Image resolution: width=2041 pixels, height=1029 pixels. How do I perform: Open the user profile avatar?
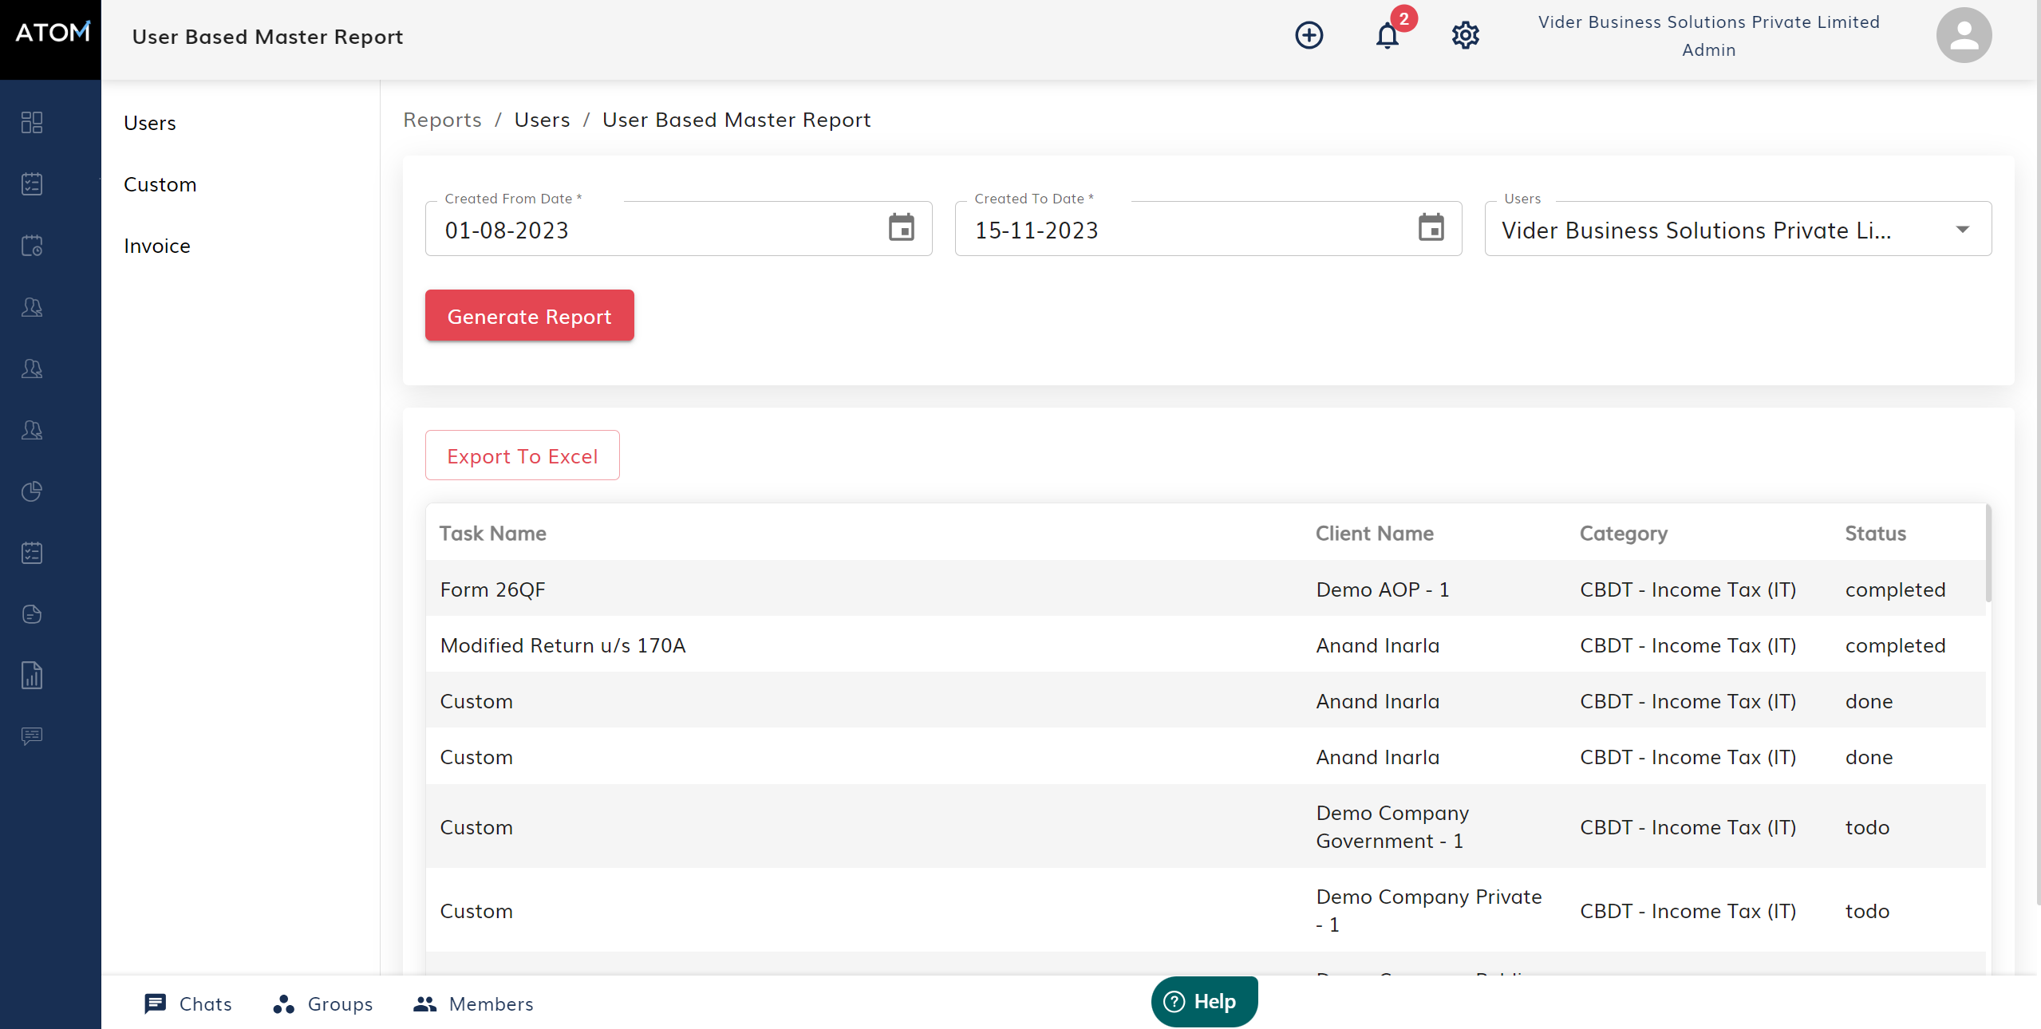click(1964, 36)
